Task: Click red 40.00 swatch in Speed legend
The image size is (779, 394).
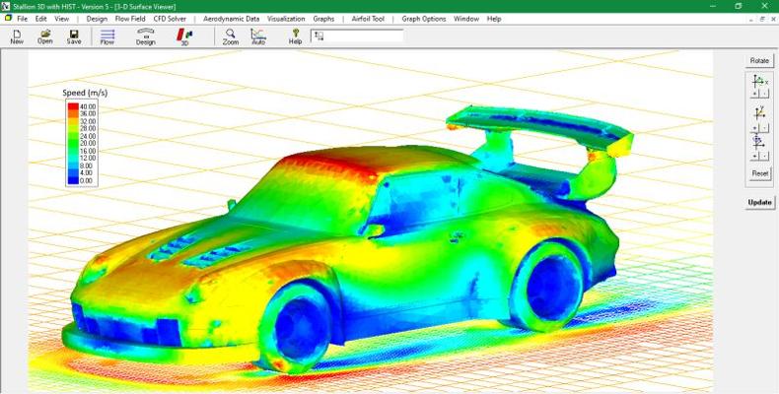Action: click(x=72, y=105)
